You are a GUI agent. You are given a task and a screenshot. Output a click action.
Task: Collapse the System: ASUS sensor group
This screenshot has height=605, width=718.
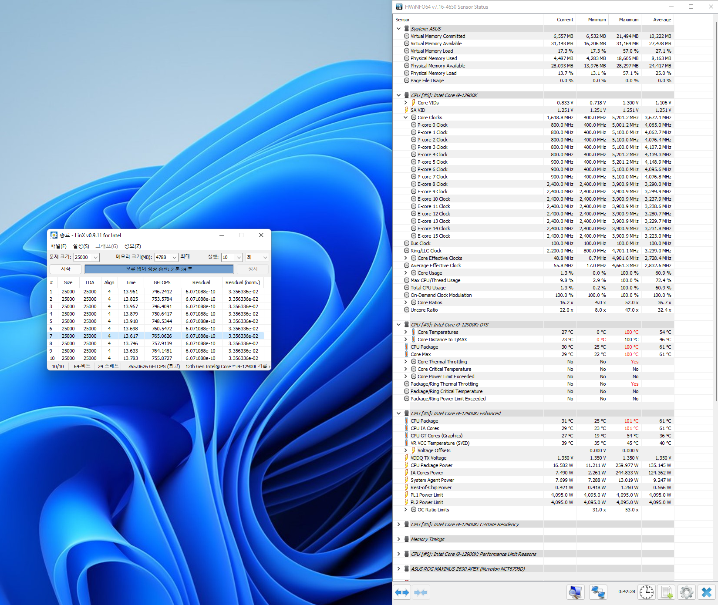click(398, 29)
